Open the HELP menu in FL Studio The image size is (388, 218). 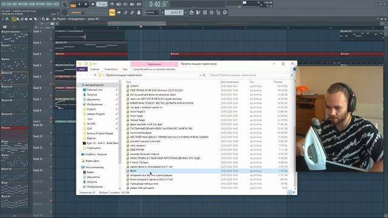coord(56,4)
